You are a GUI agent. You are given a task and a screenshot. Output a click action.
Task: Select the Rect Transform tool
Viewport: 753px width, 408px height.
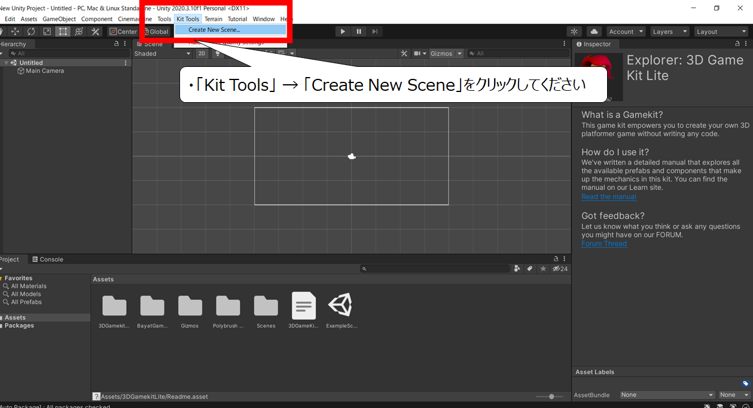pyautogui.click(x=63, y=32)
